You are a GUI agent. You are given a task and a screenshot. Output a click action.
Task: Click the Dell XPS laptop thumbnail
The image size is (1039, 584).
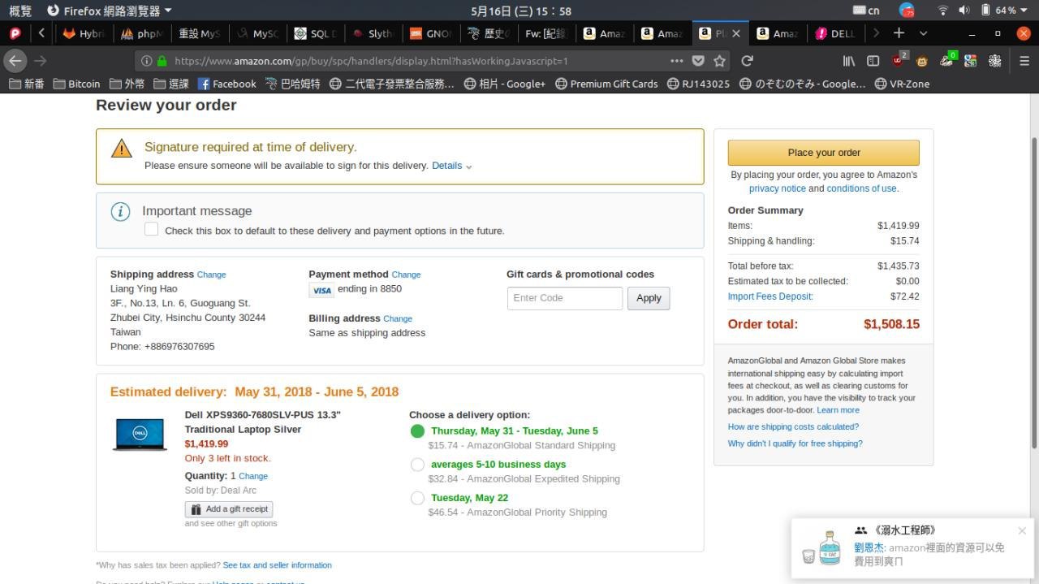[x=140, y=435]
